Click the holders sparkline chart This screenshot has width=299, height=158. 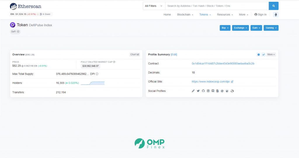pos(93,83)
